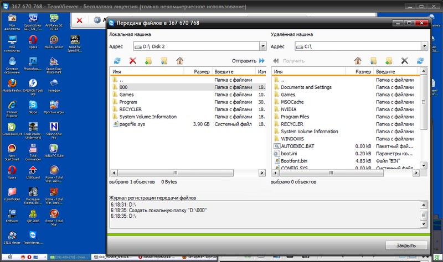Click the Отправить send button

(248, 61)
